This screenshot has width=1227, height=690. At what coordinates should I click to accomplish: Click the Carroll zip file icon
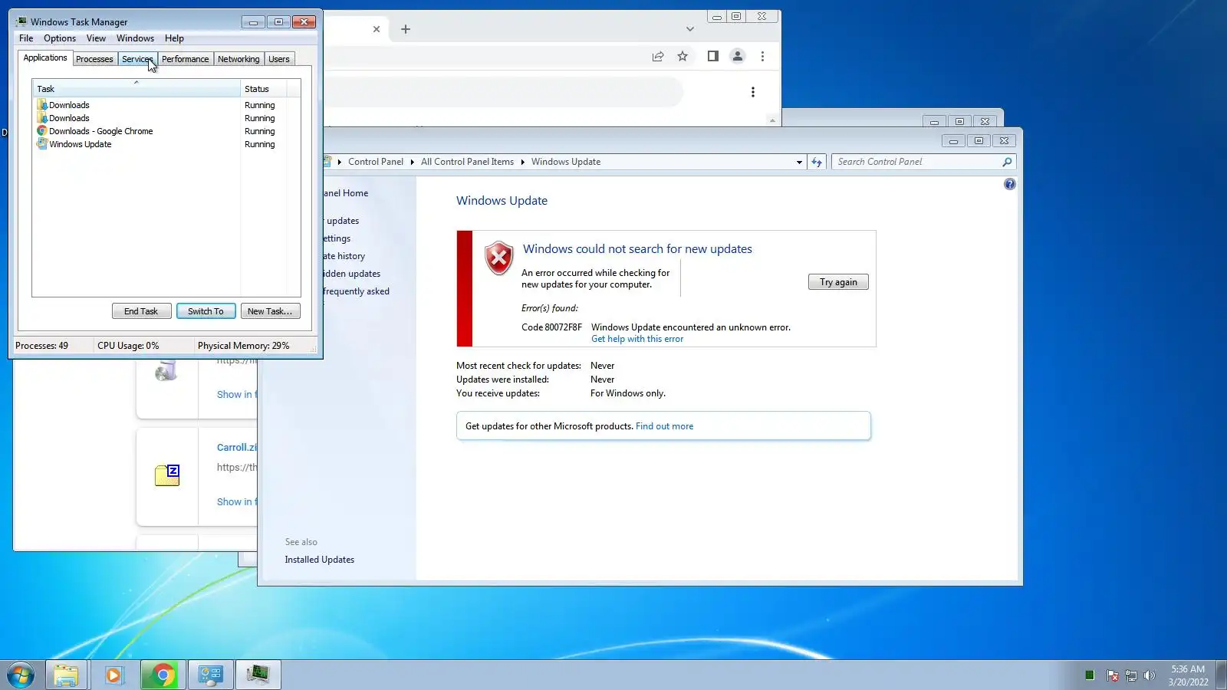(x=167, y=475)
